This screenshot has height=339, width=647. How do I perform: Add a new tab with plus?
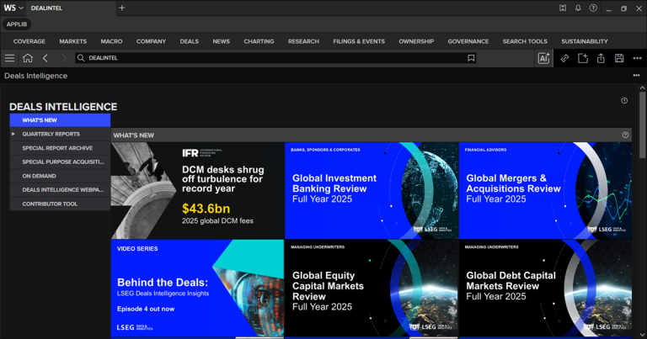121,8
